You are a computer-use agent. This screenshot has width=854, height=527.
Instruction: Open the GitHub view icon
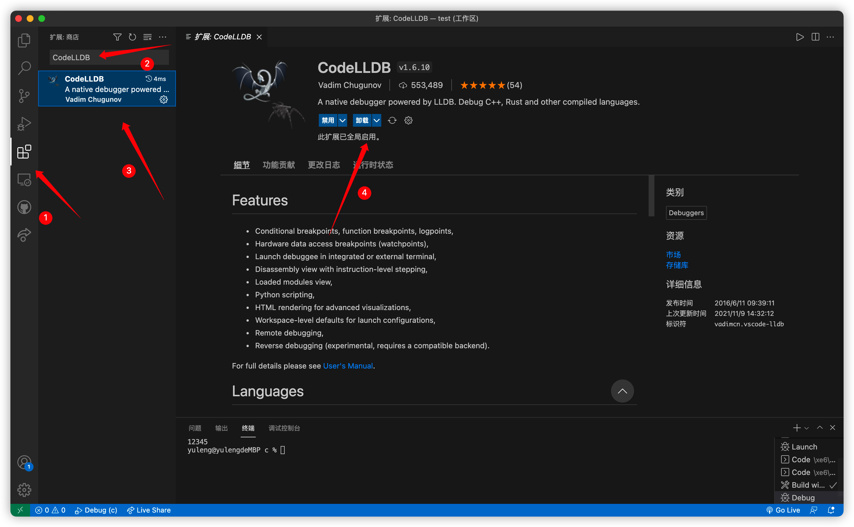(24, 207)
